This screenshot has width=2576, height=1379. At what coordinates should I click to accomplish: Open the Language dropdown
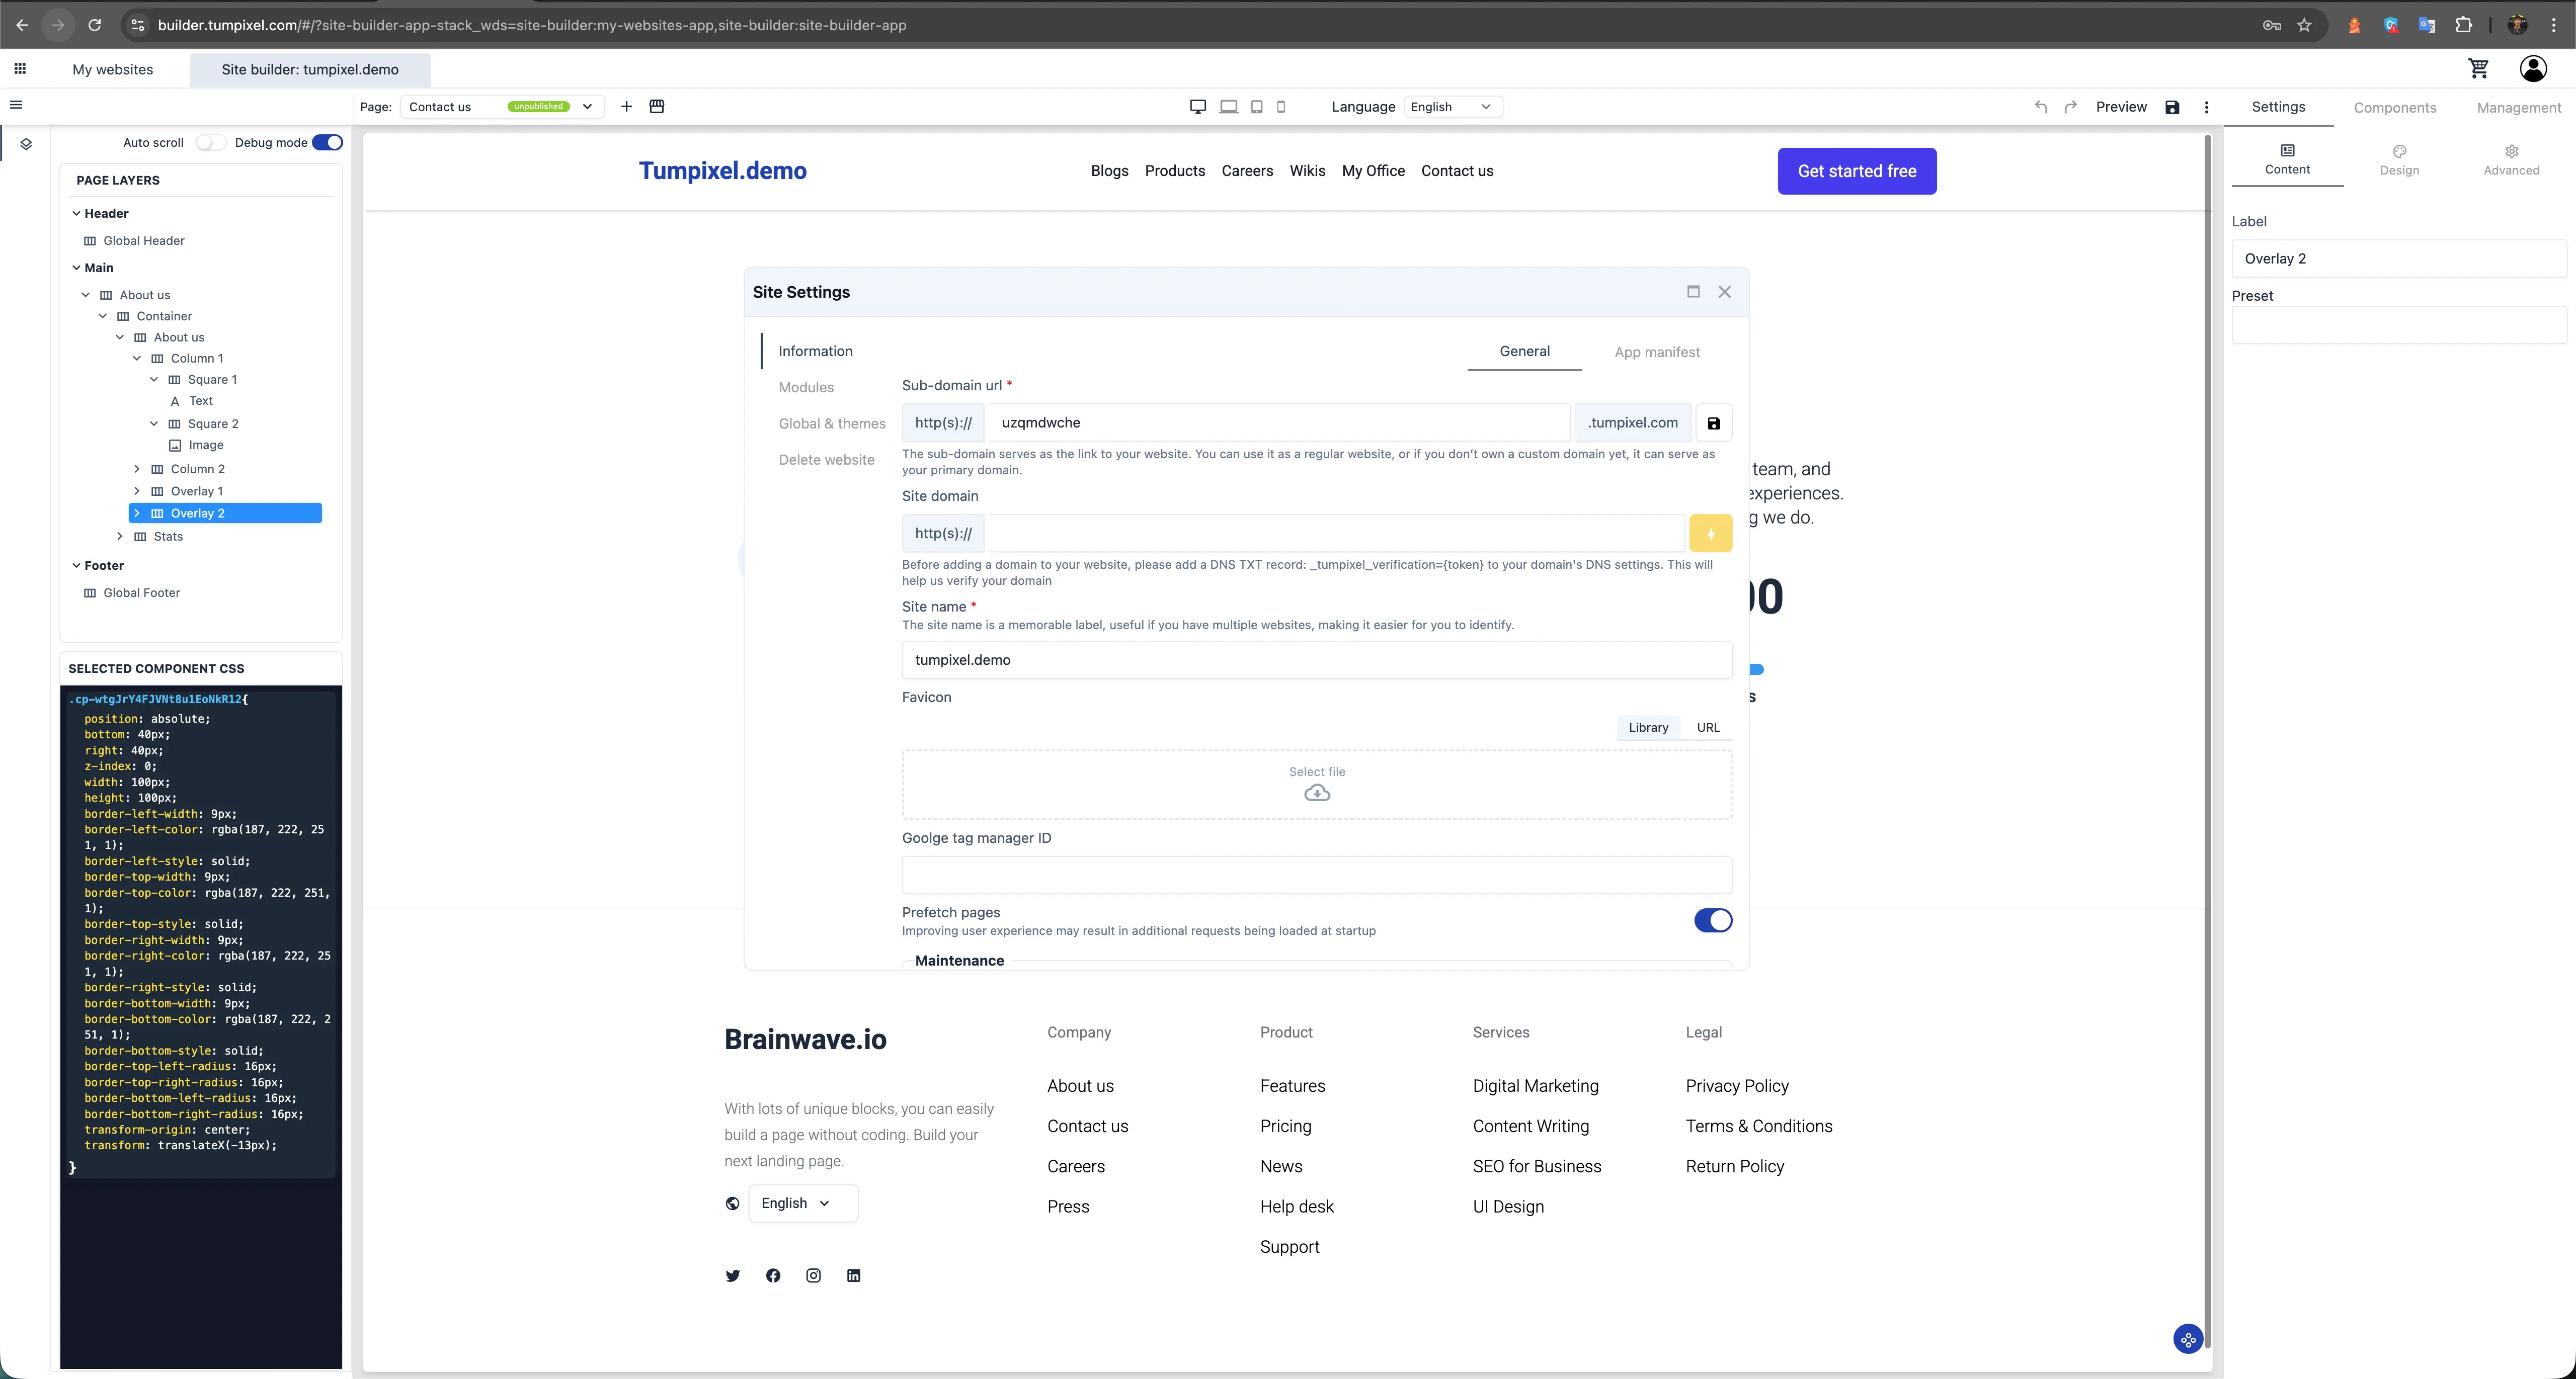click(1452, 107)
